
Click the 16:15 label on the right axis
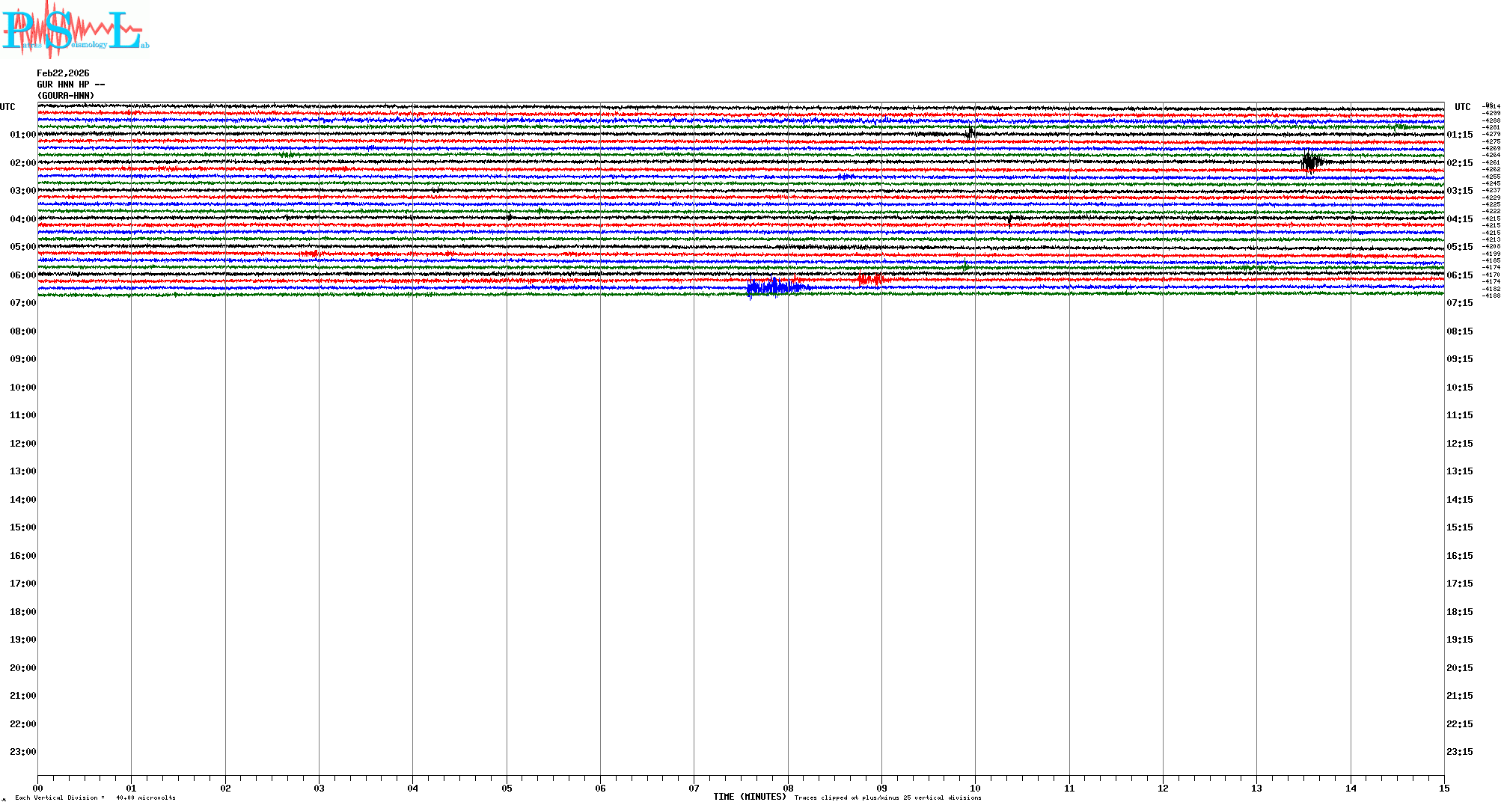[x=1459, y=556]
